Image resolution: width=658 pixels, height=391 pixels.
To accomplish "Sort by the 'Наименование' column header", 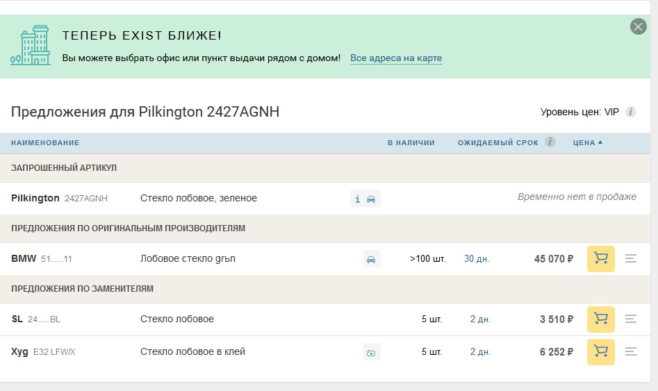I will click(45, 142).
